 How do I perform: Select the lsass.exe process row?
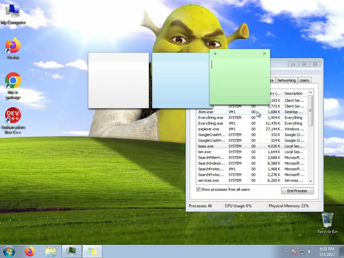tap(252, 146)
